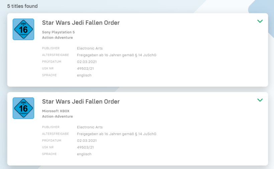Click Electronic Arts publisher in first card
The width and height of the screenshot is (274, 169).
90,48
